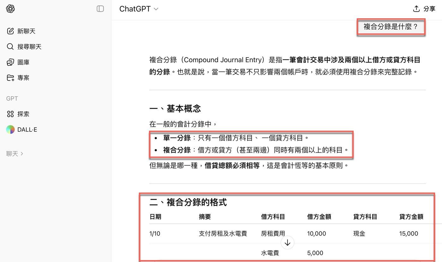Click the share upload icon
The width and height of the screenshot is (442, 262).
pyautogui.click(x=416, y=9)
